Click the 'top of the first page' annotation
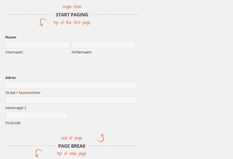The image size is (233, 159). tap(72, 23)
